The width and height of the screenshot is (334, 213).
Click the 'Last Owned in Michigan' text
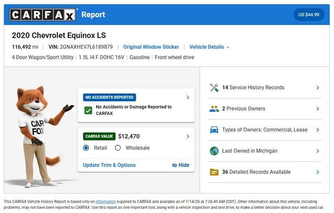(x=249, y=151)
